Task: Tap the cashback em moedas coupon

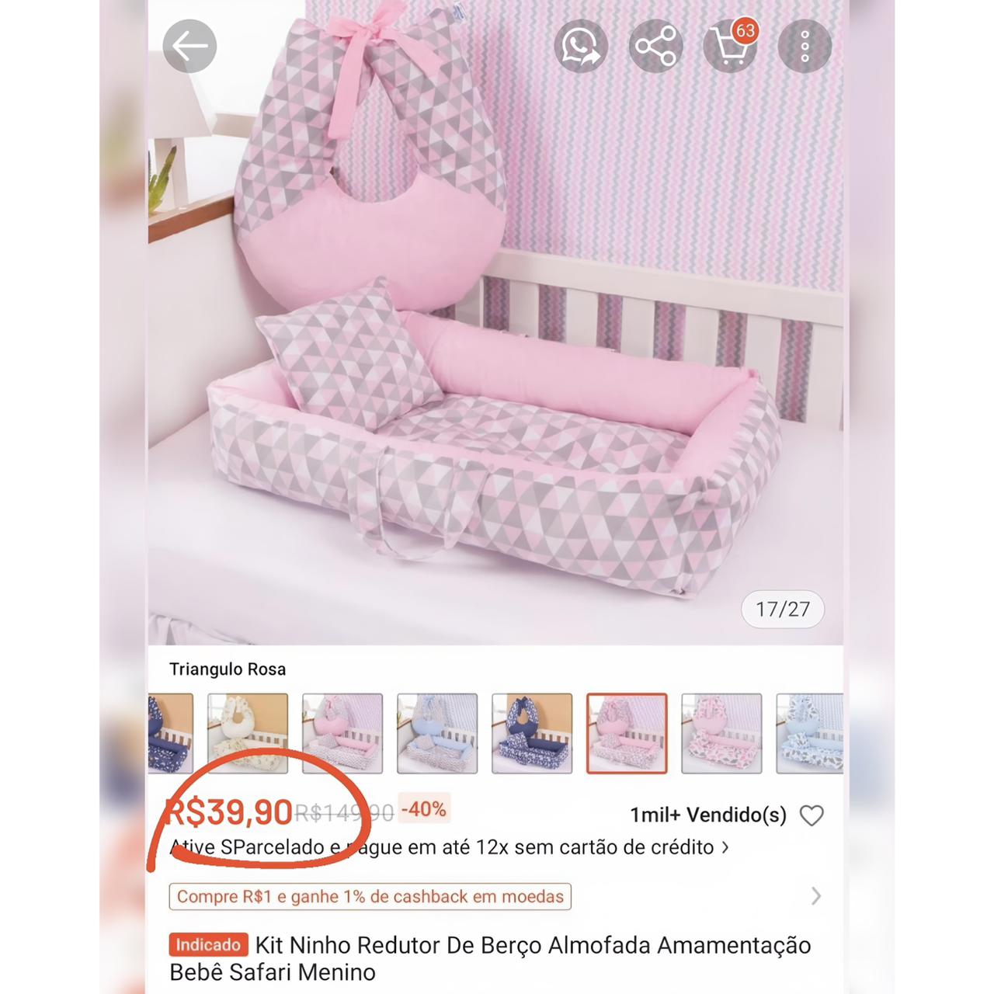Action: click(370, 896)
